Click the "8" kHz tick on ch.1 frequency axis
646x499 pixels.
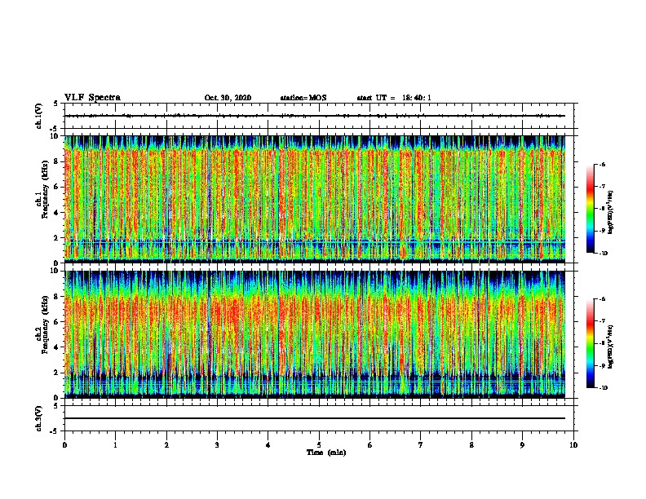click(x=56, y=161)
